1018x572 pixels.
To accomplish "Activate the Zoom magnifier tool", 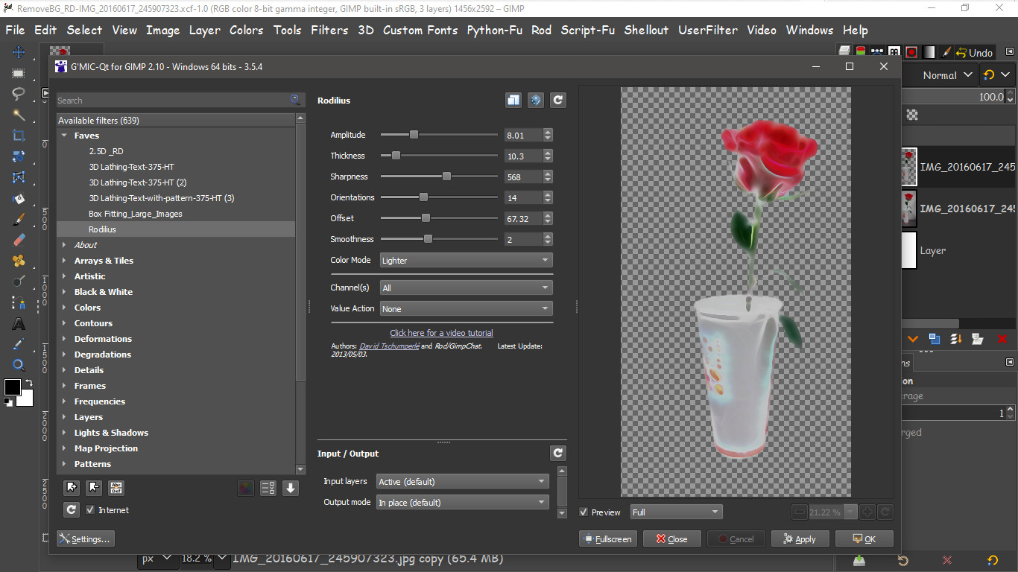I will [19, 365].
